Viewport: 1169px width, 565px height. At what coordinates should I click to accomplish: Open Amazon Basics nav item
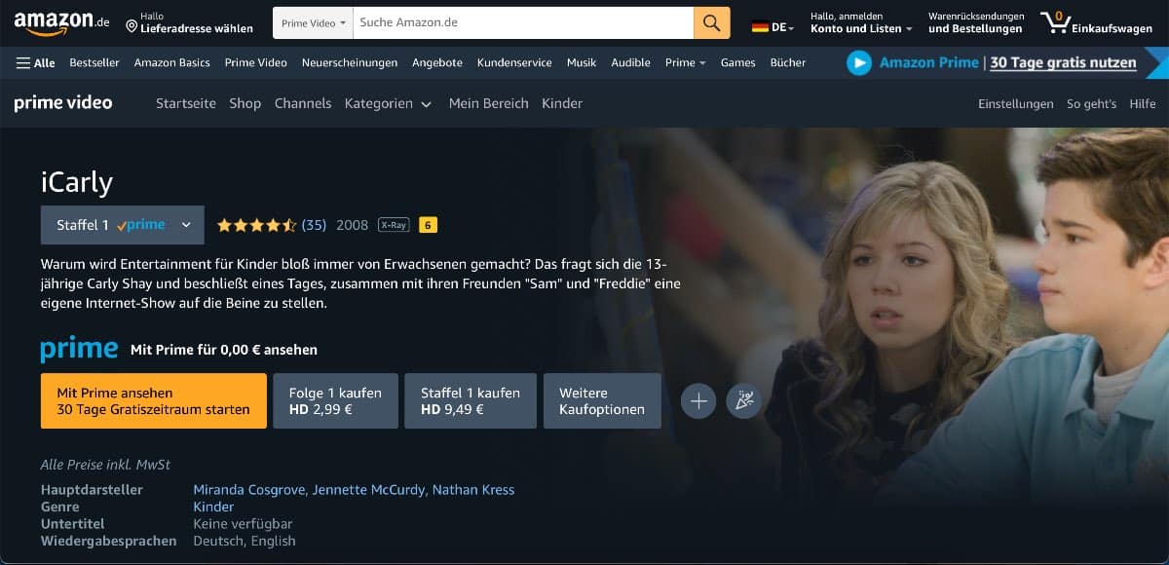tap(172, 62)
